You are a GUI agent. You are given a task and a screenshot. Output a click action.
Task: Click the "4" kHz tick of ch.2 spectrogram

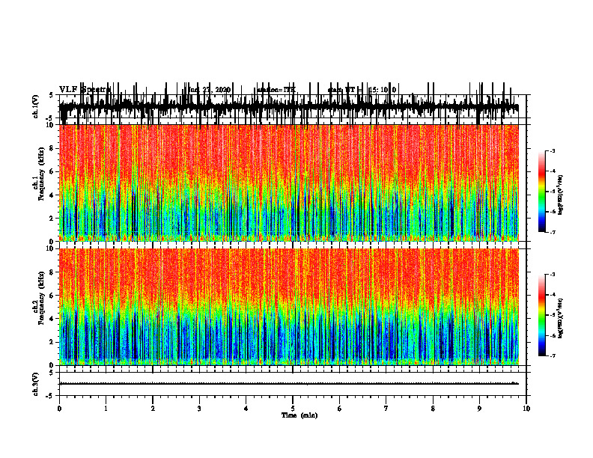(x=52, y=319)
